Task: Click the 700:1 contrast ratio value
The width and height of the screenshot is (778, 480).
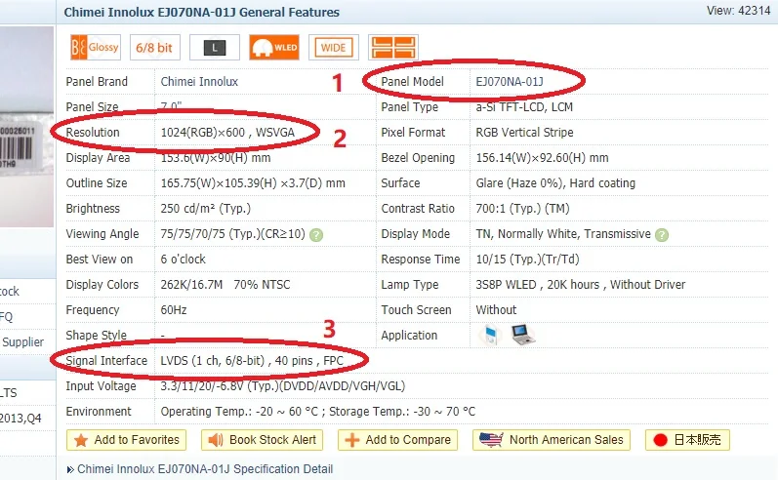Action: (x=522, y=209)
